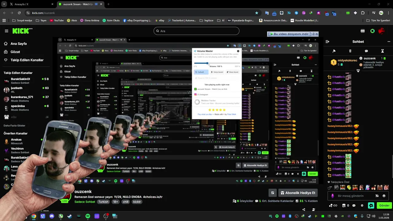Image resolution: width=393 pixels, height=221 pixels.
Task: Open the kurankursu_571 channel
Action: (x=26, y=99)
